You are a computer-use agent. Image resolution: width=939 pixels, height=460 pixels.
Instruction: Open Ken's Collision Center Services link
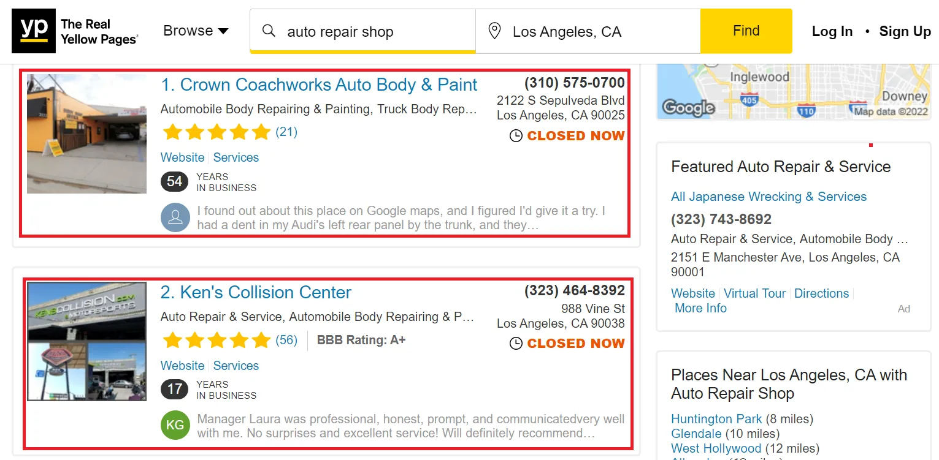(236, 366)
